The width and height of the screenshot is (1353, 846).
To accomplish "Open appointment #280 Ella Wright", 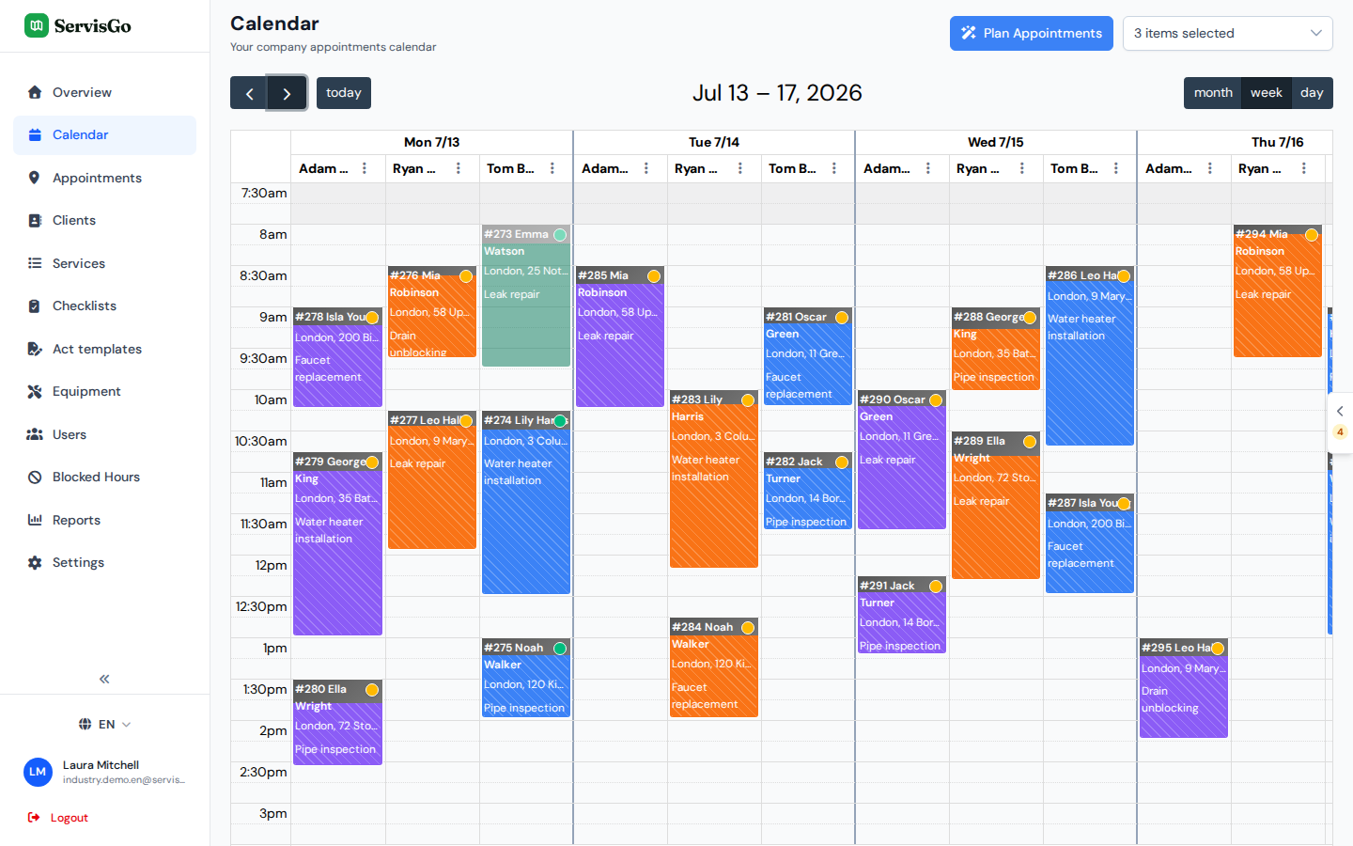I will point(337,722).
